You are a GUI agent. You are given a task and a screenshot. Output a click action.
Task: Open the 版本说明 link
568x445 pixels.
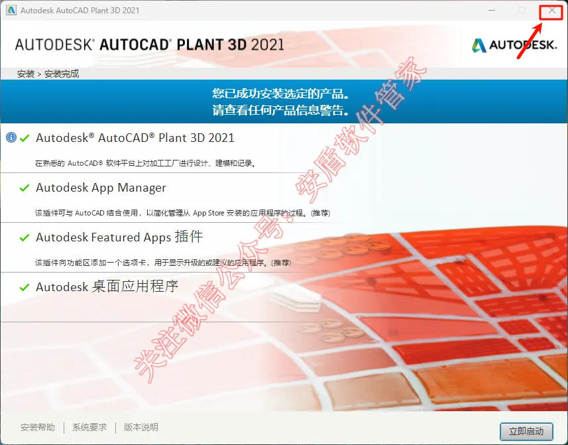pos(141,427)
